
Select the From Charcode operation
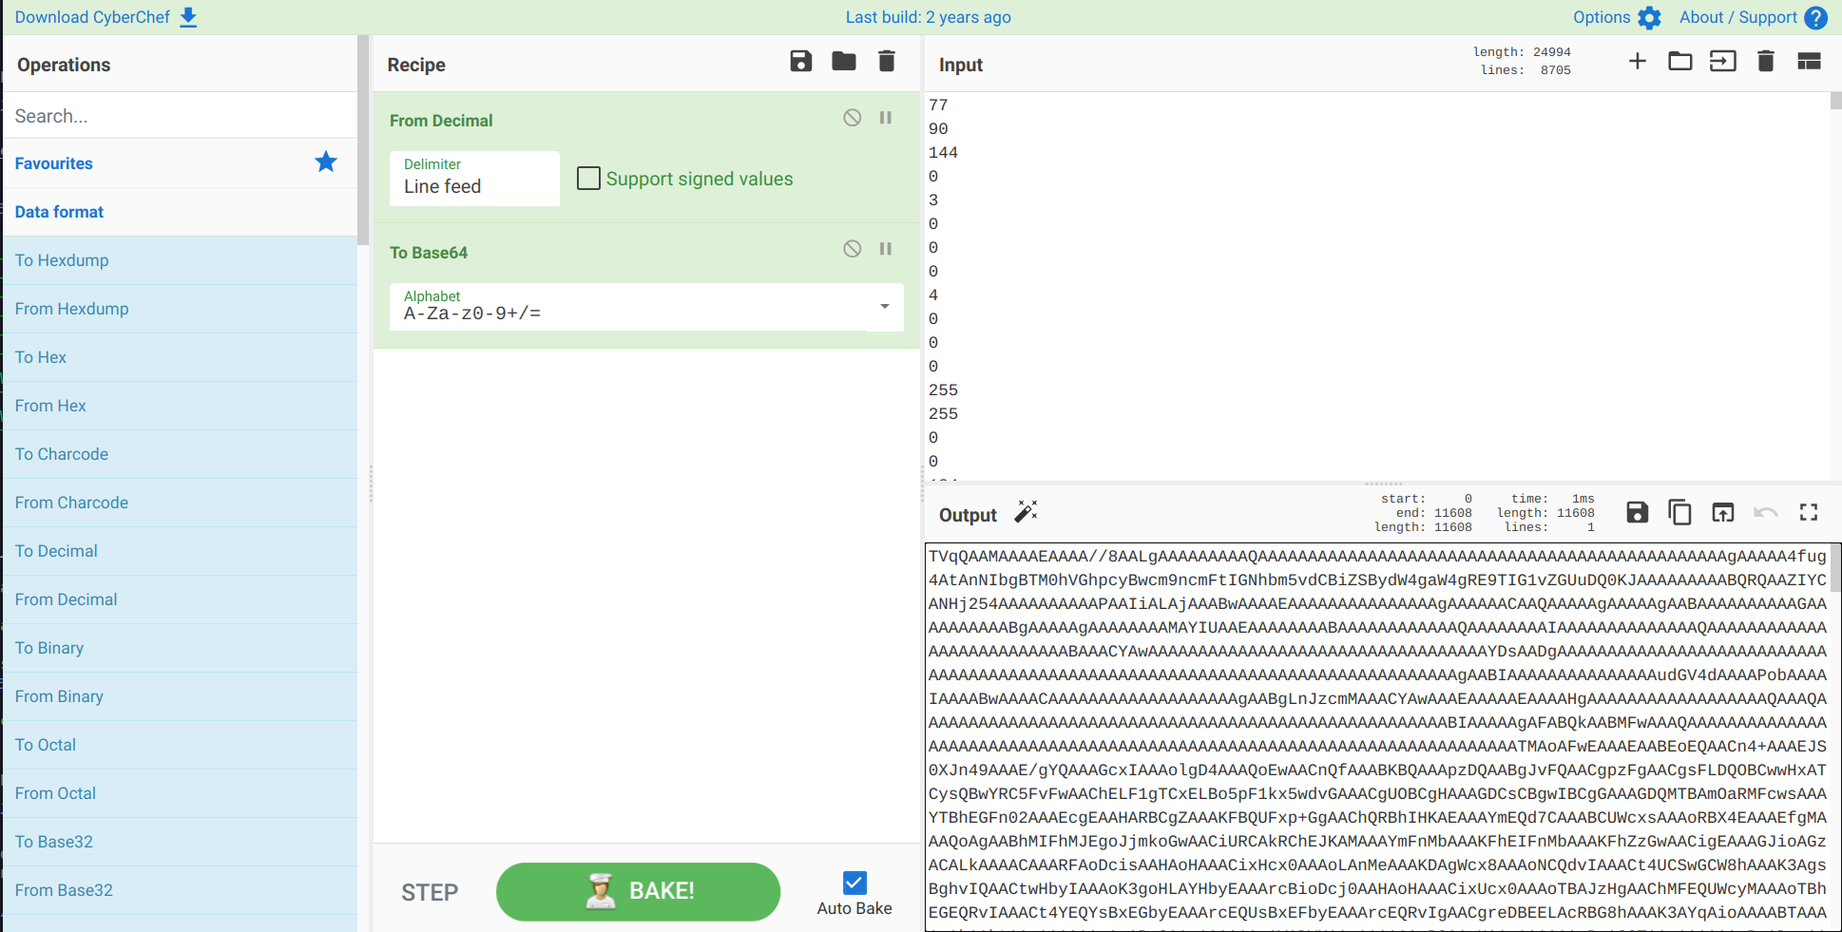(181, 503)
